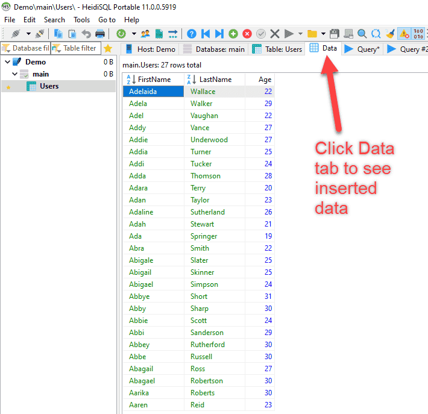Select the Underwood cell
Screen dimensions: 428x414
(215, 140)
